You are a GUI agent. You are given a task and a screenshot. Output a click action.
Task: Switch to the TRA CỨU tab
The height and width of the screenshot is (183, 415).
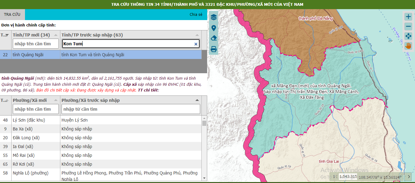[12, 15]
